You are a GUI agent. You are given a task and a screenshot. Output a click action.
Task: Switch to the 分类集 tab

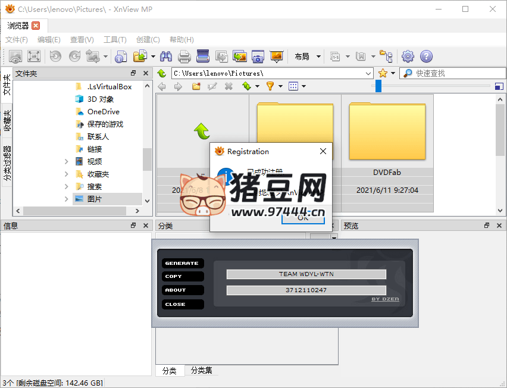pyautogui.click(x=201, y=370)
